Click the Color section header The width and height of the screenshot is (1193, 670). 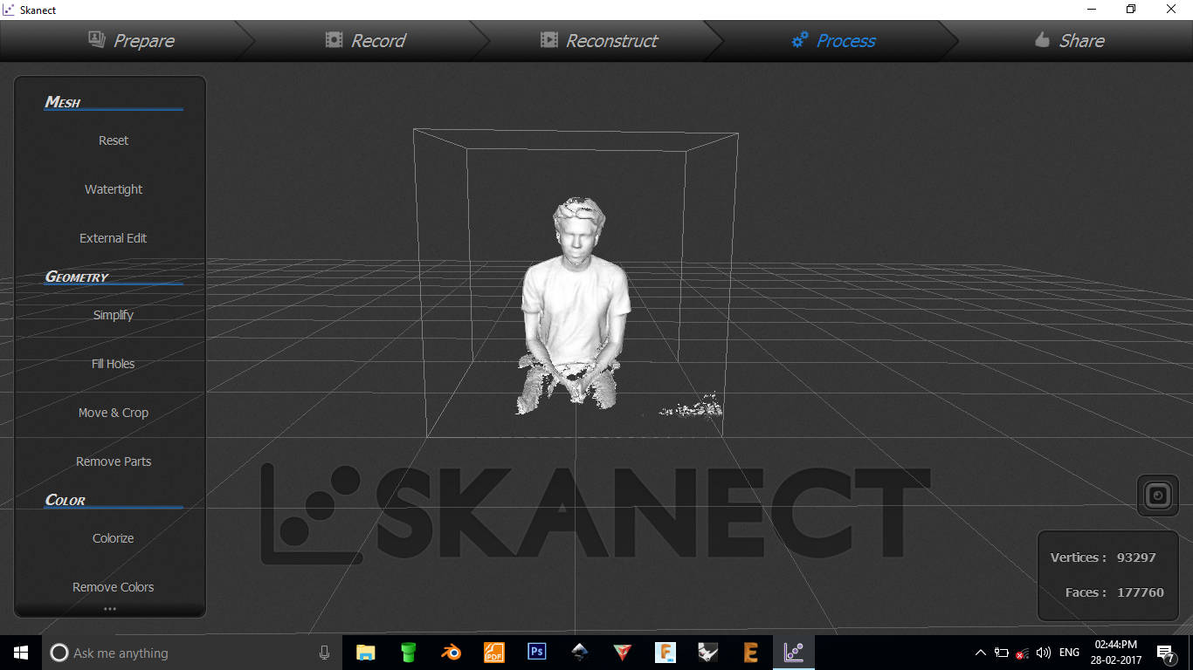pyautogui.click(x=66, y=500)
